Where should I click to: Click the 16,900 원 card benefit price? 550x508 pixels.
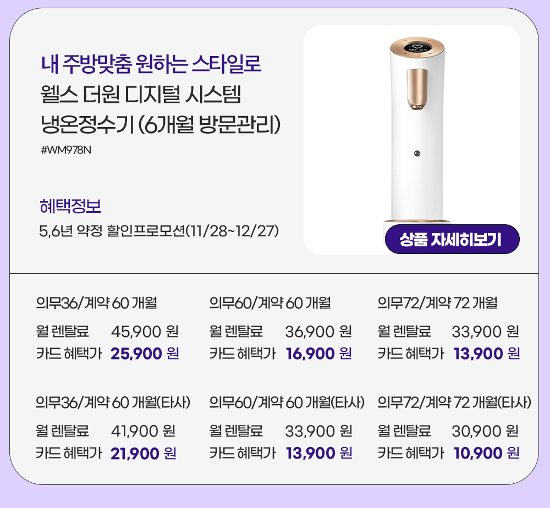(319, 353)
